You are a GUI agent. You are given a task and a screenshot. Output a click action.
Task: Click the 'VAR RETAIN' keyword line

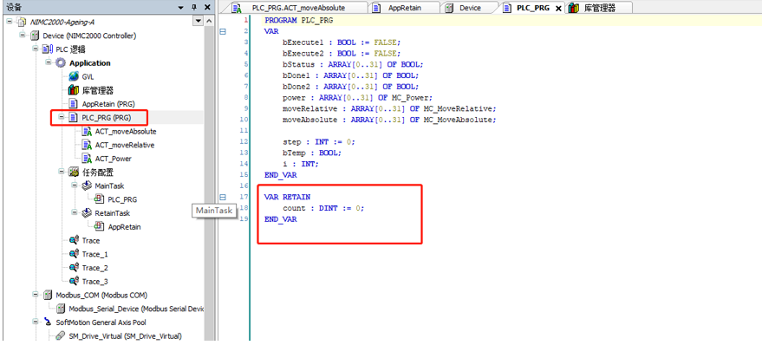click(x=287, y=197)
